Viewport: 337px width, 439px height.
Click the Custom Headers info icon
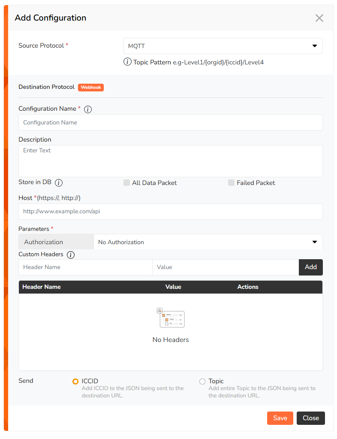click(x=71, y=254)
